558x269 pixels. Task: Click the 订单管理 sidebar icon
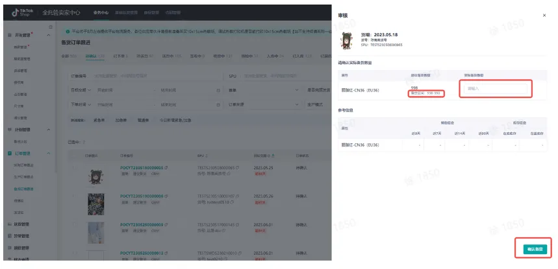[10, 154]
